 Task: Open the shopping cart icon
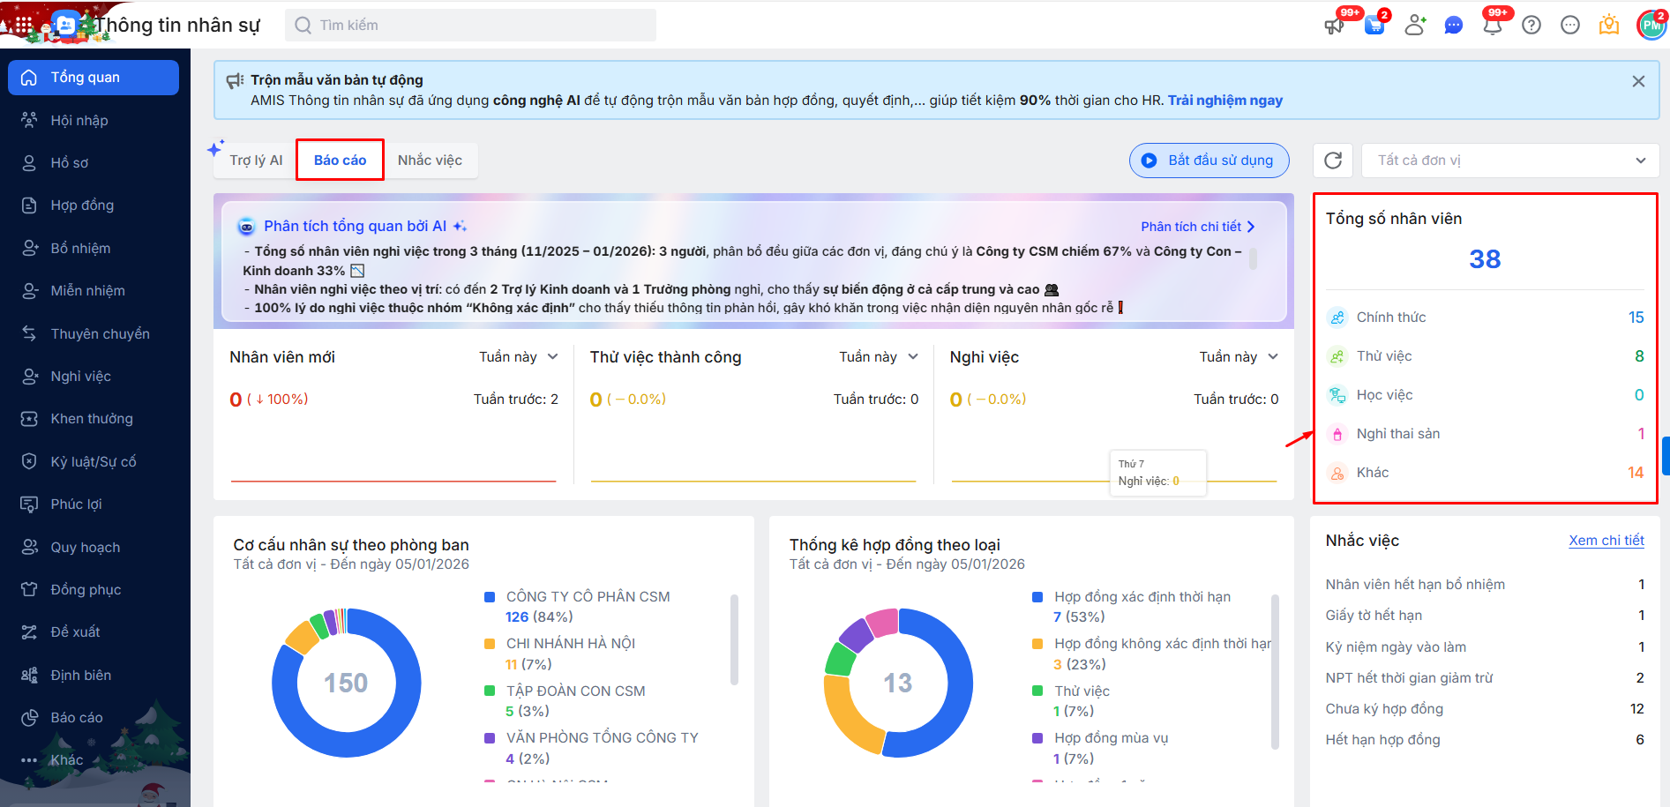1374,25
